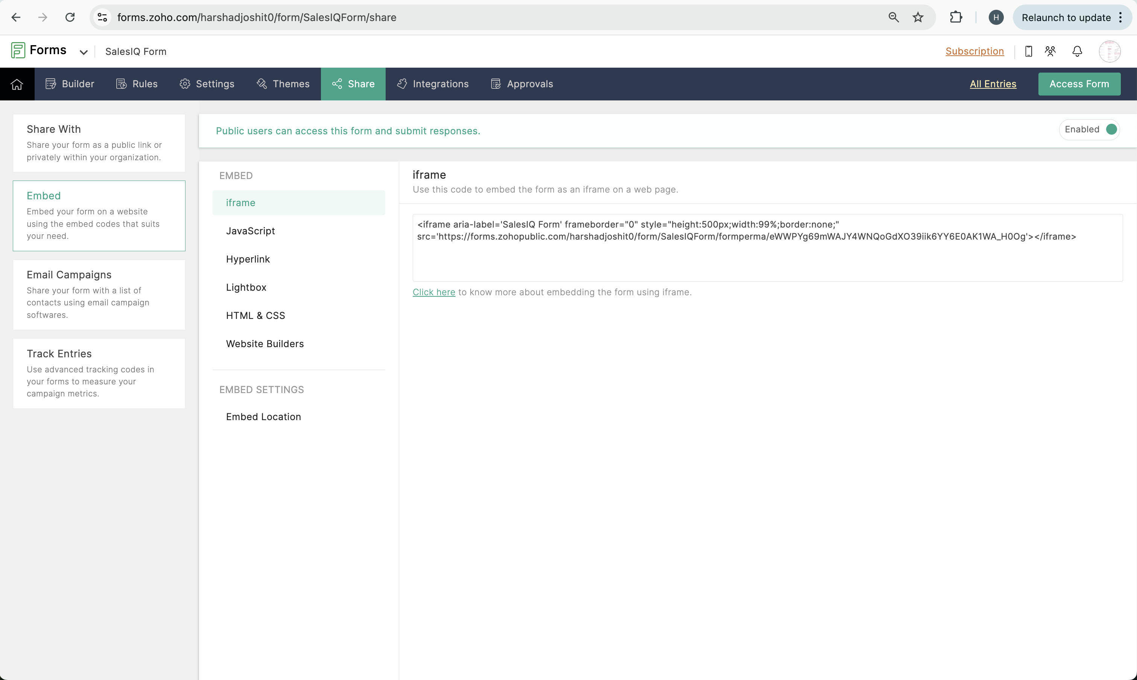1137x680 pixels.
Task: Bookmark page with star icon
Action: coord(918,17)
